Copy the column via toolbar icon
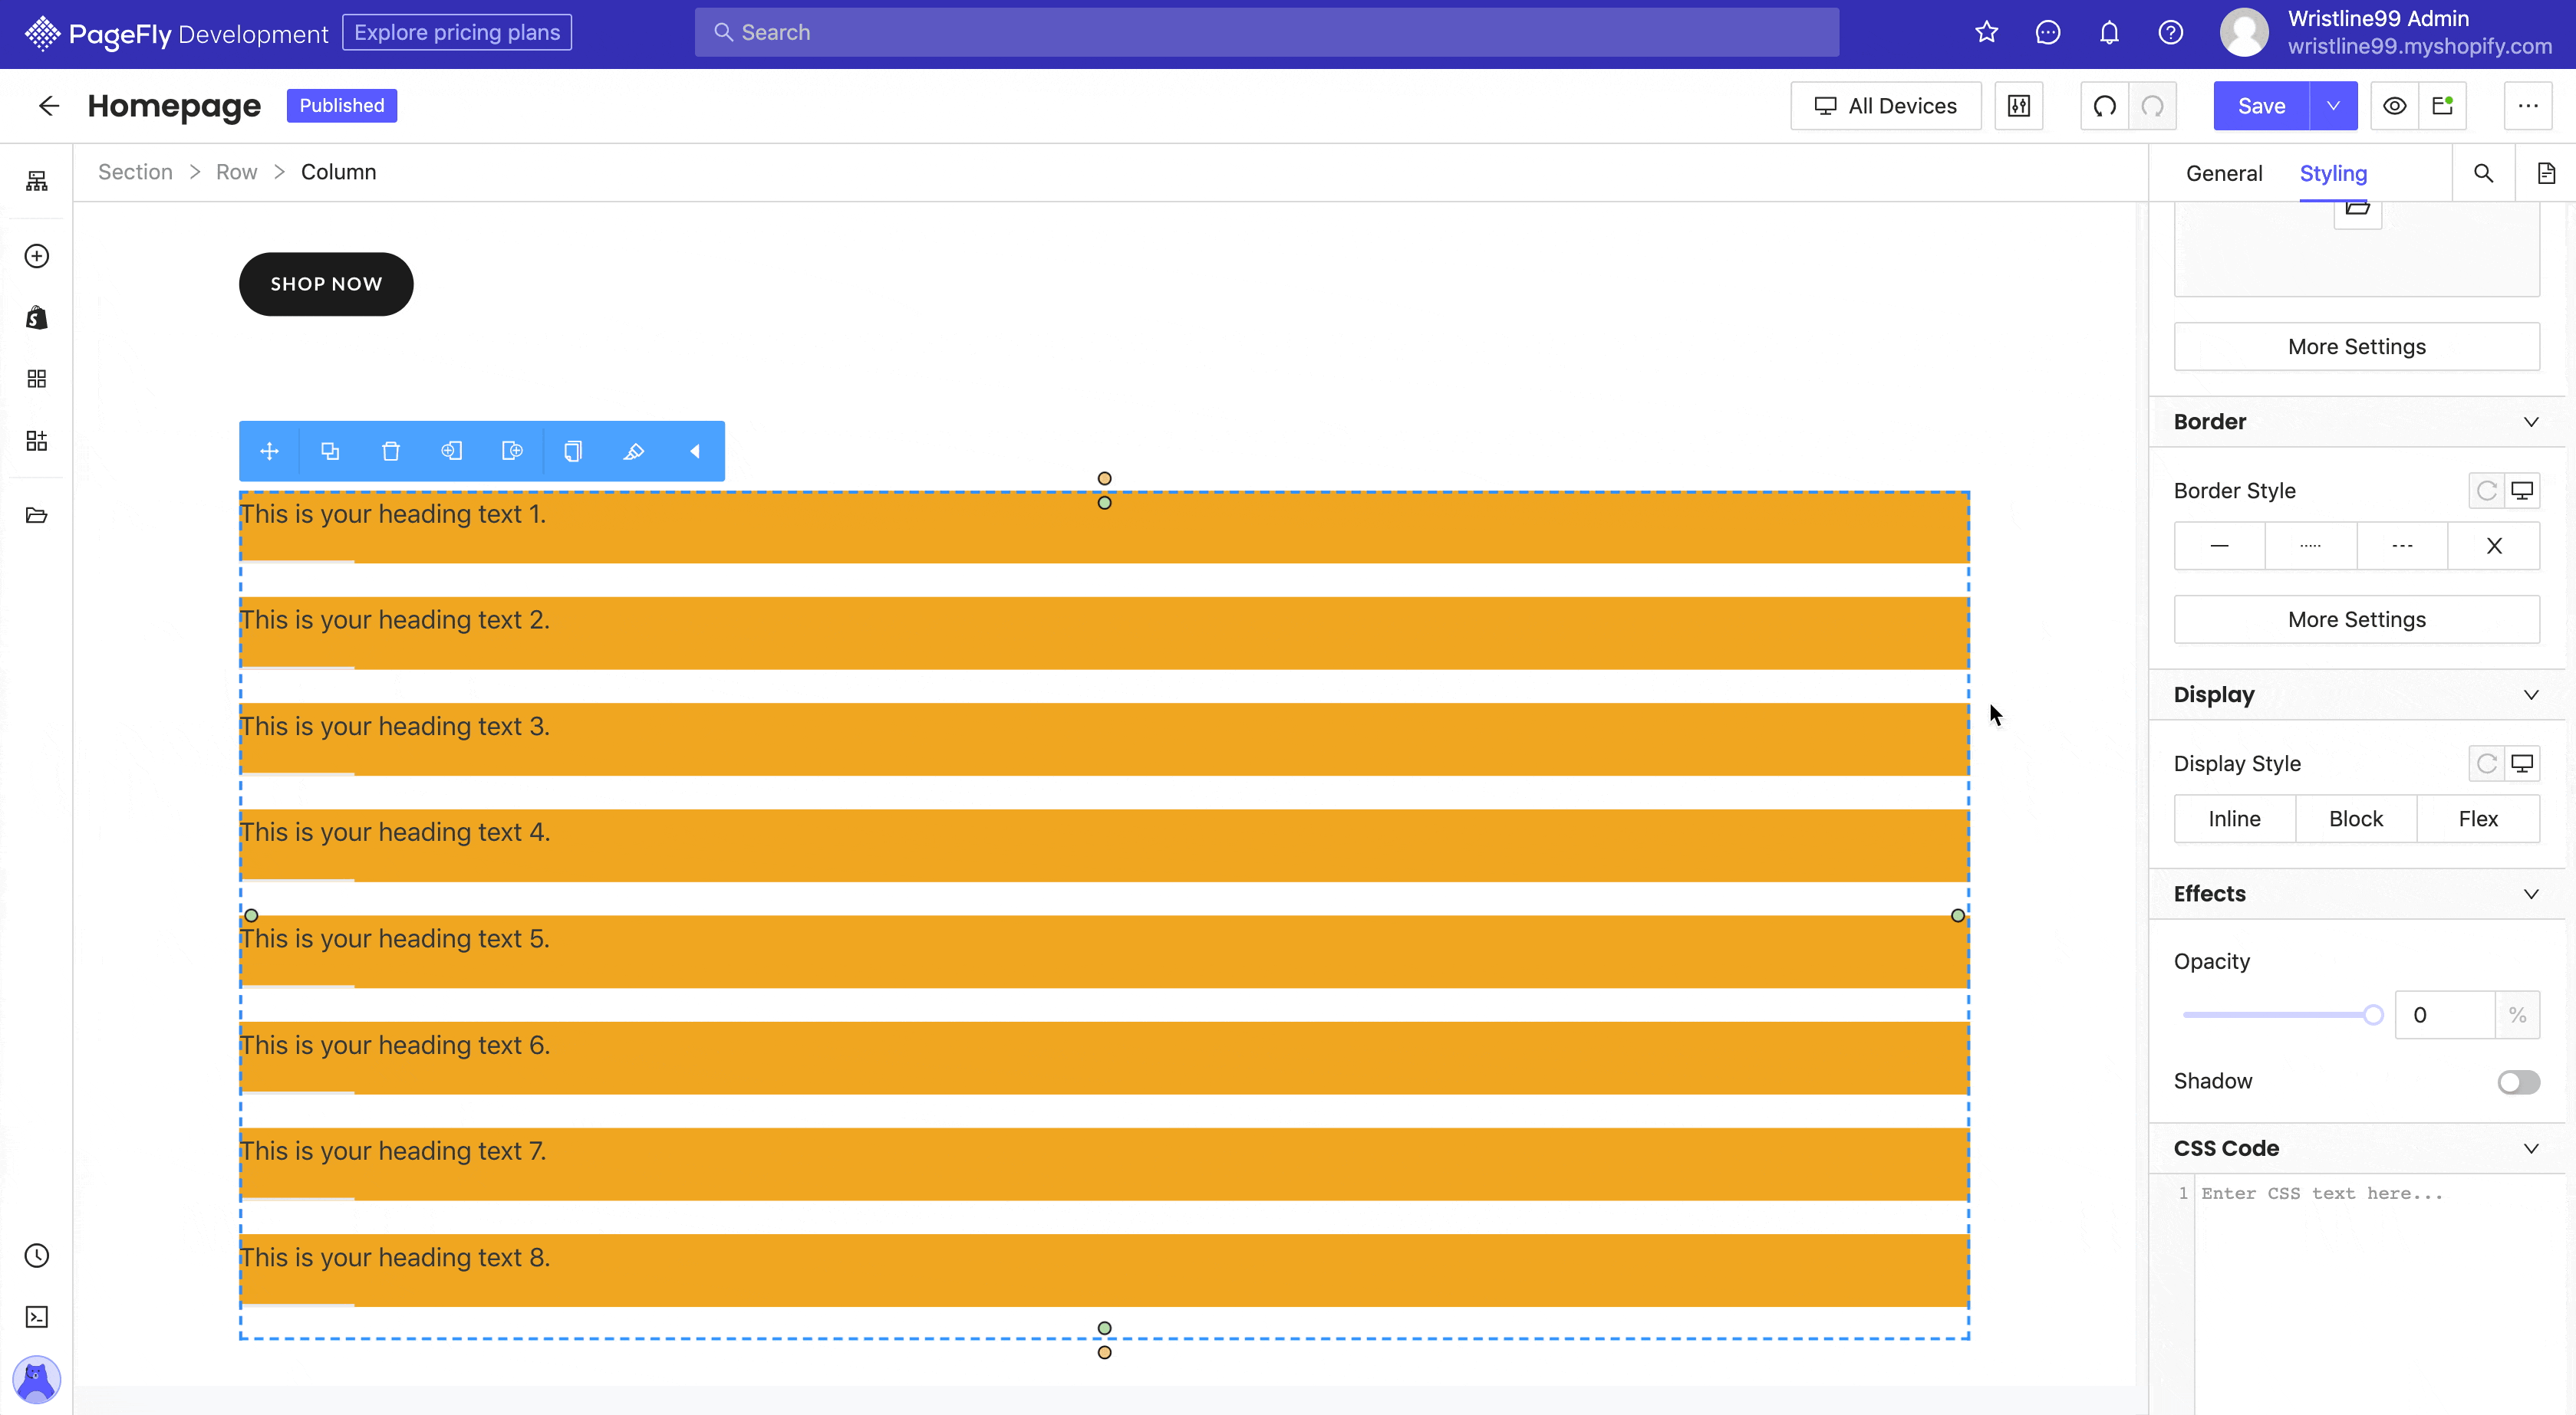This screenshot has width=2576, height=1415. (x=573, y=451)
